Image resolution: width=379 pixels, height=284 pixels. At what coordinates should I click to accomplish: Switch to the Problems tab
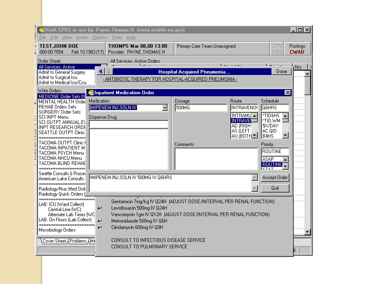pyautogui.click(x=78, y=241)
